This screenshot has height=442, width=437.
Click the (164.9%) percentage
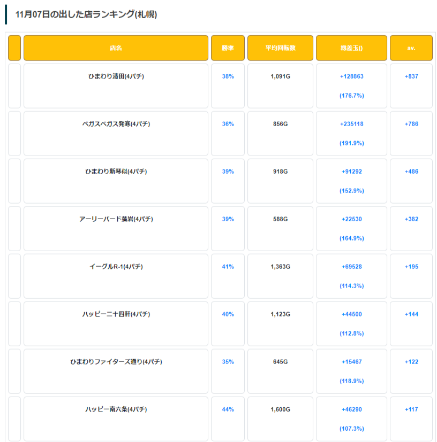pyautogui.click(x=352, y=238)
